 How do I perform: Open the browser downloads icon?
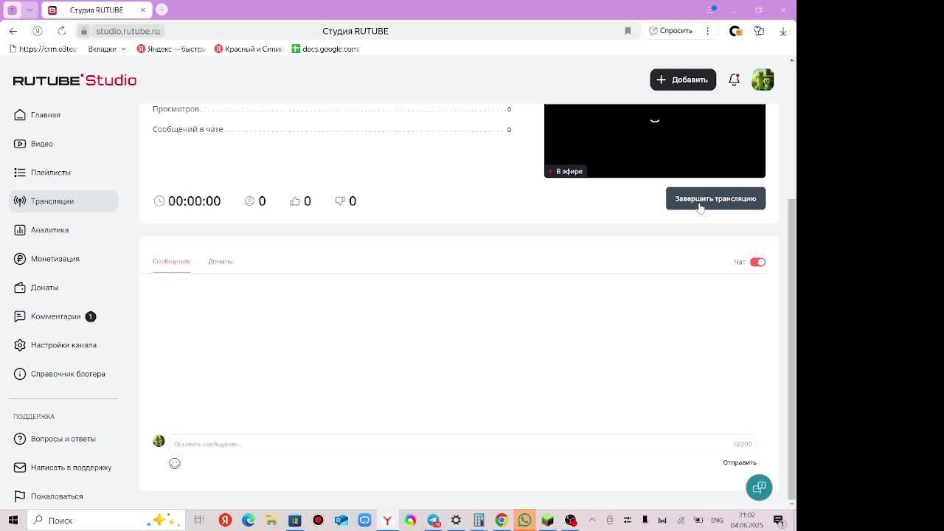point(783,31)
